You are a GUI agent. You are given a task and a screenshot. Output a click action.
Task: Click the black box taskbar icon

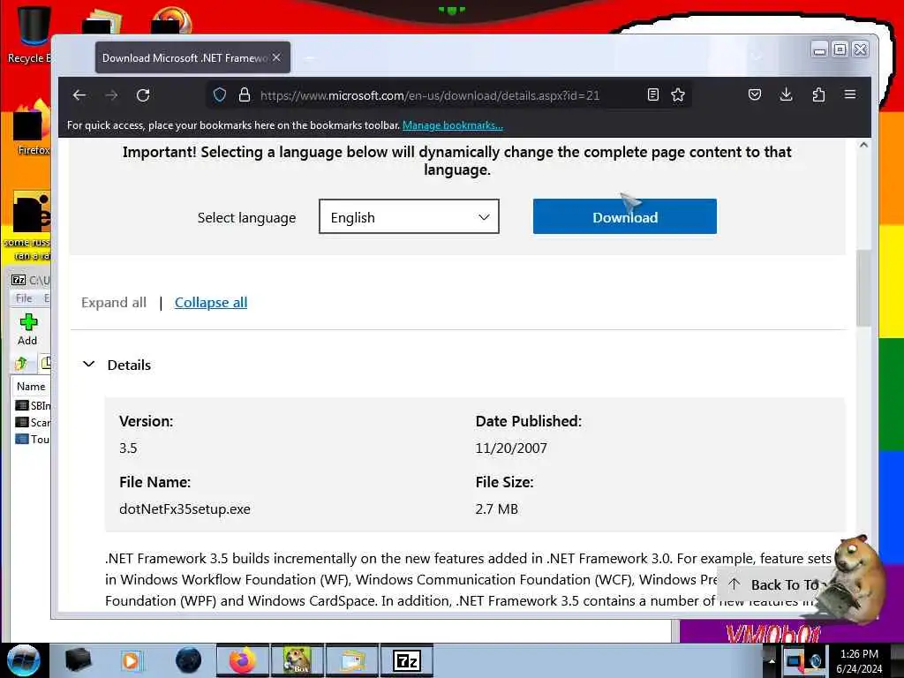tap(78, 660)
